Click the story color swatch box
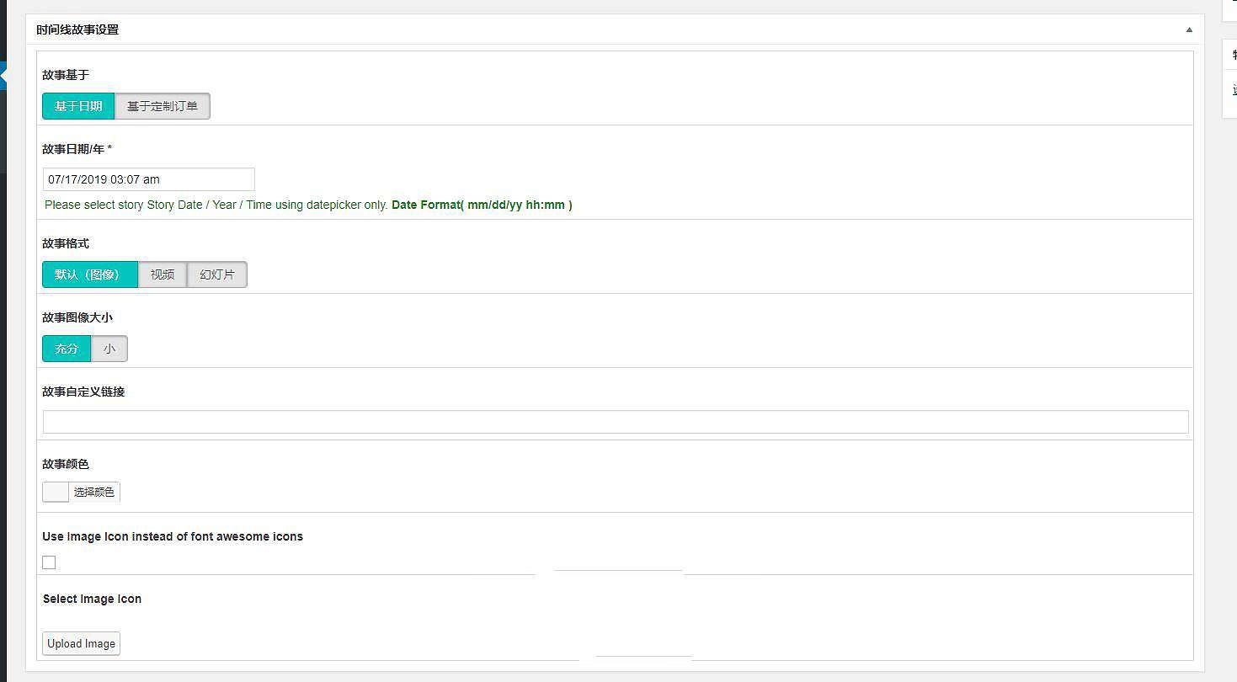This screenshot has height=682, width=1237. pos(56,492)
